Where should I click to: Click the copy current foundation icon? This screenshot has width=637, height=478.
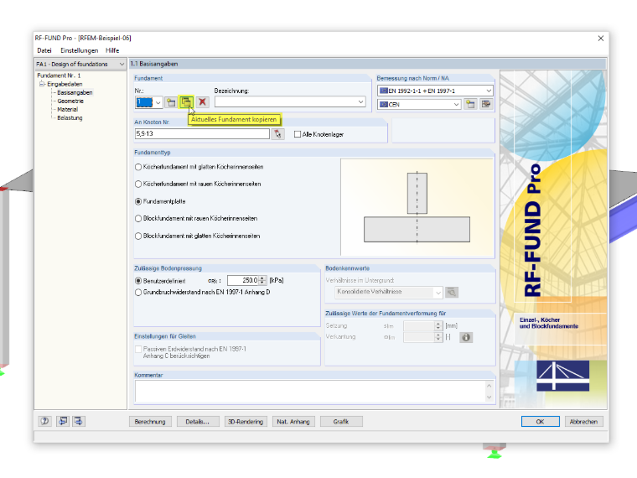point(186,102)
